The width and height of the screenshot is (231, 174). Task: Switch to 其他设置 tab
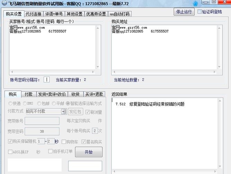(x=74, y=14)
